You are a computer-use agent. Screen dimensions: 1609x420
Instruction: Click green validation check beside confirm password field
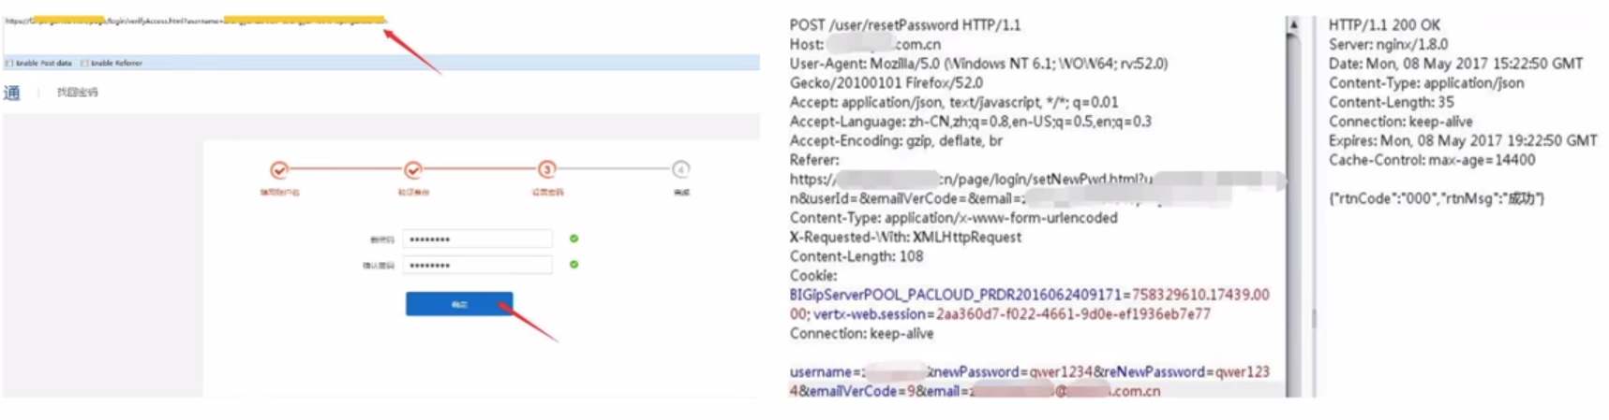(x=574, y=265)
